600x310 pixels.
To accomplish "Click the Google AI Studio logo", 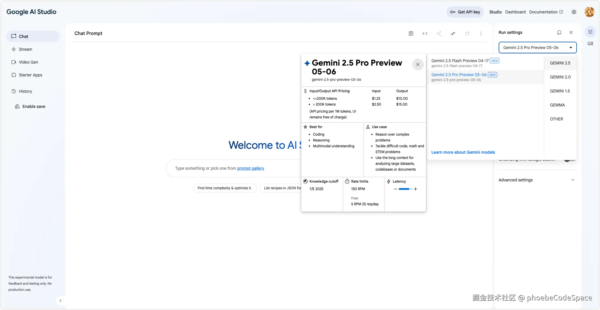I will [31, 12].
